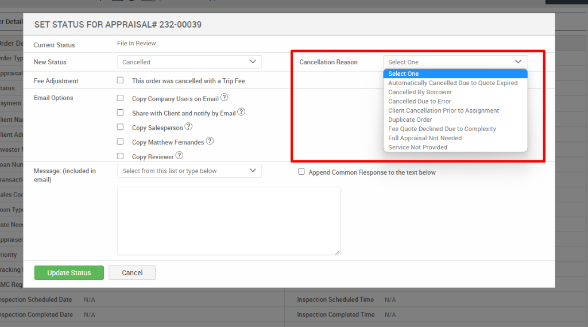Tick the Copy Matthew Fernandes checkbox
588x327 pixels.
click(x=120, y=141)
